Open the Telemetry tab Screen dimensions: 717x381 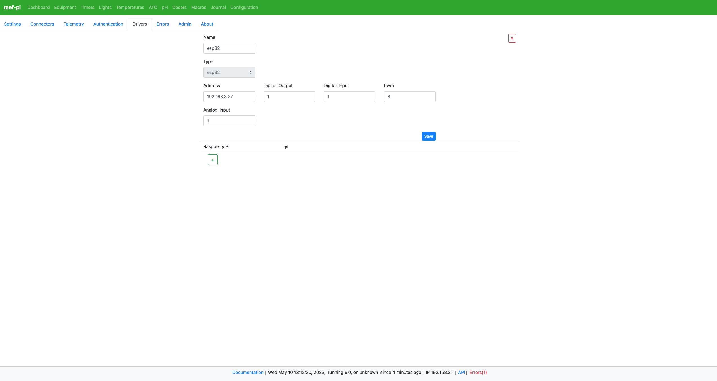point(74,24)
